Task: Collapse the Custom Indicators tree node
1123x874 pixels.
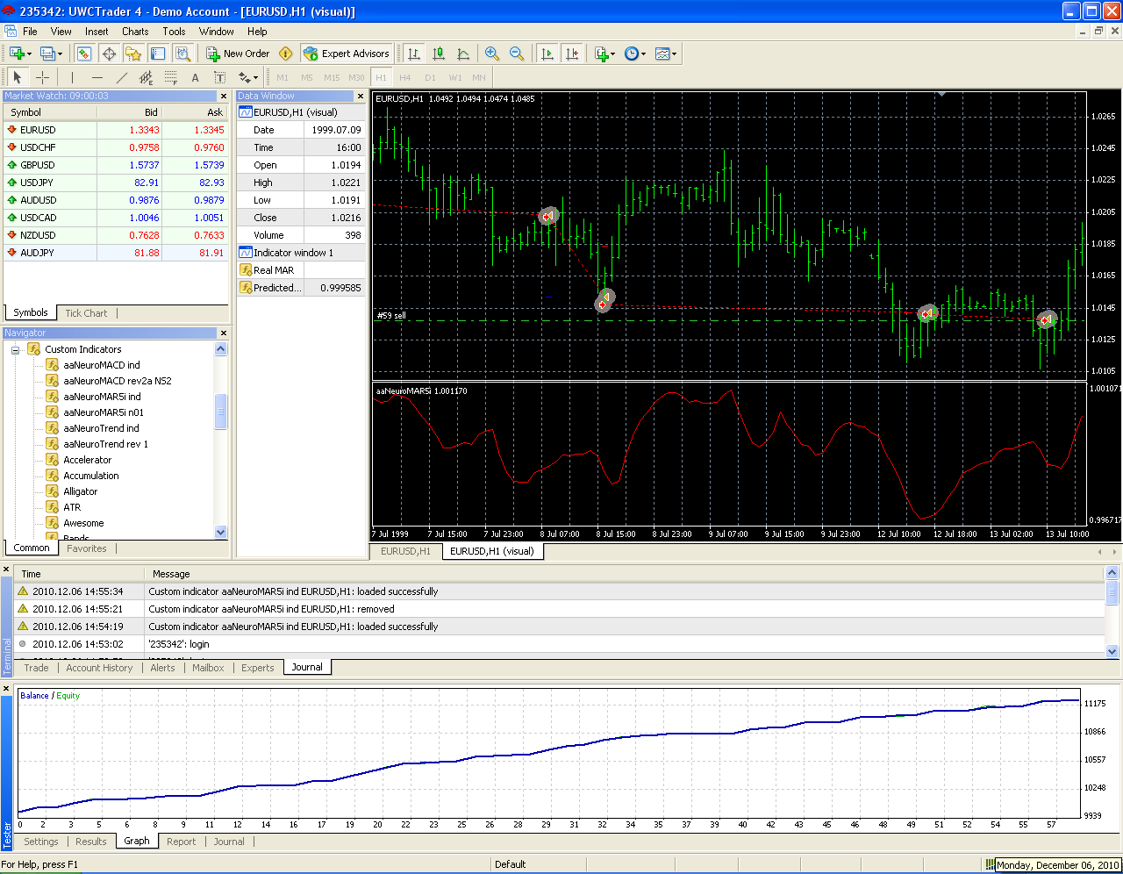Action: (x=15, y=349)
